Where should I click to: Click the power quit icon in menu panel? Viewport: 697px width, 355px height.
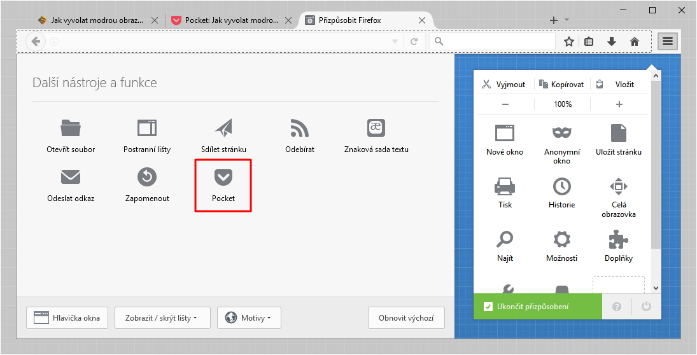click(x=646, y=307)
